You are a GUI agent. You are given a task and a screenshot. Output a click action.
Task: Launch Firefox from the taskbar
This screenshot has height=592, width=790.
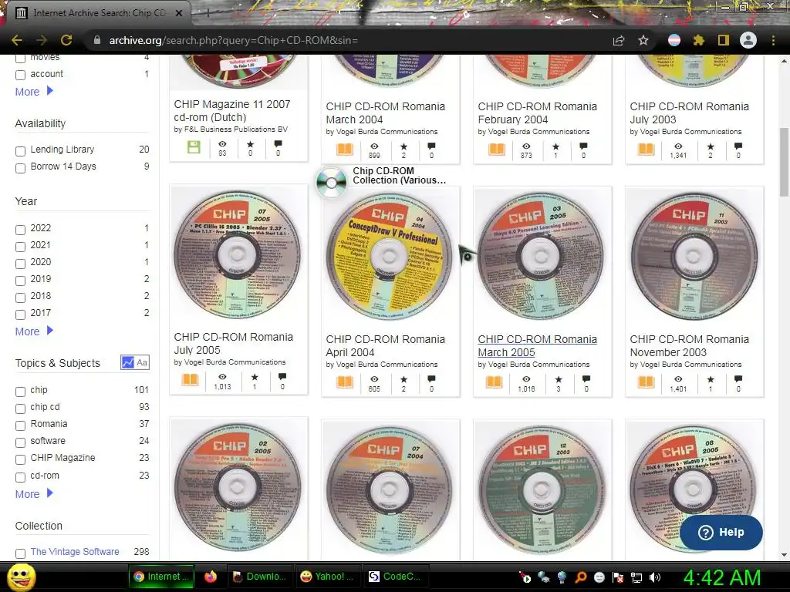211,577
